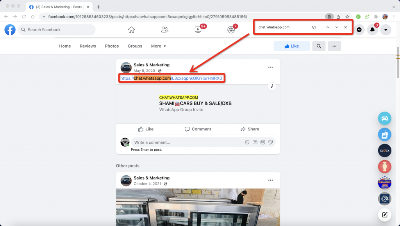Click Sales & Marketing name on first post

152,65
